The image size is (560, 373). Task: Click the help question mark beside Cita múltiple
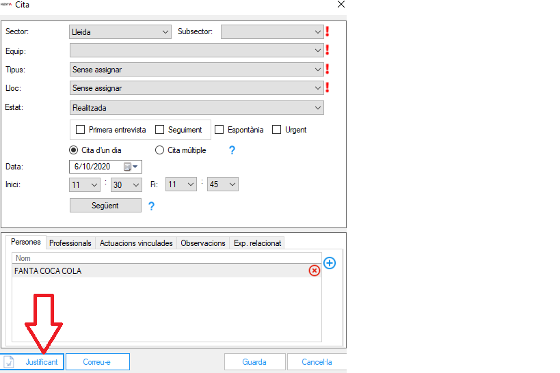(232, 150)
